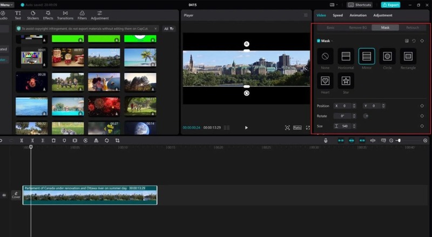432x237 pixels.
Task: Add keyframe for mask Size
Action: click(422, 126)
